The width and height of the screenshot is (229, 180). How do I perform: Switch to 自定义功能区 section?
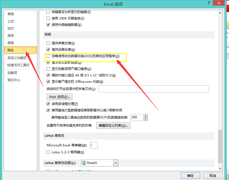[x=17, y=58]
